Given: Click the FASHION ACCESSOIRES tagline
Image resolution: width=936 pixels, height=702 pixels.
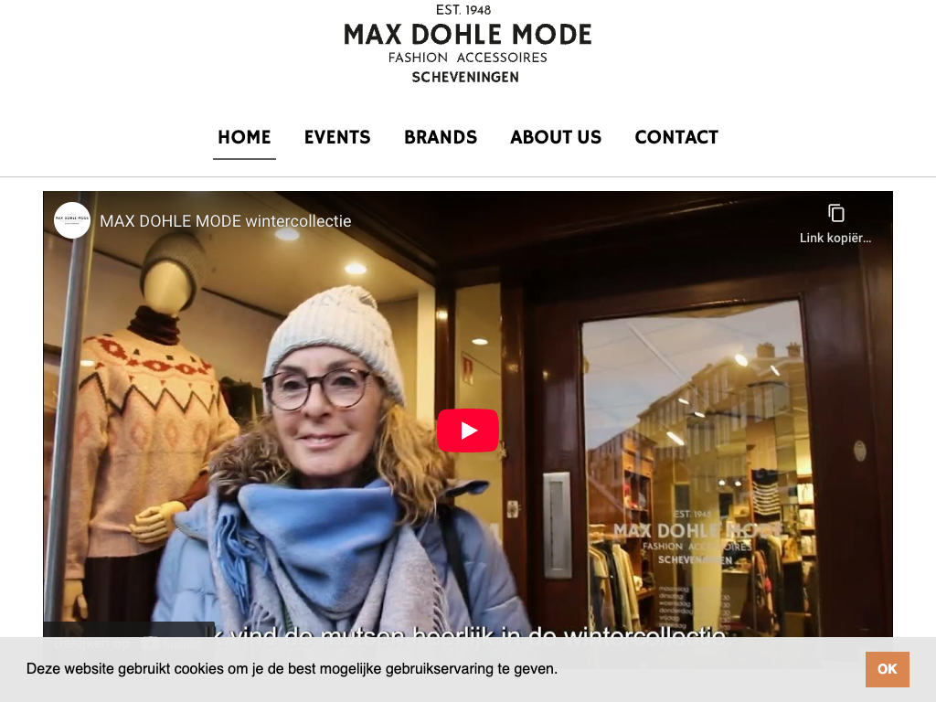Looking at the screenshot, I should (467, 58).
